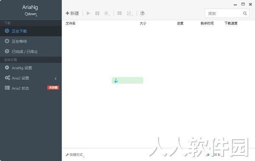Image resolution: width=255 pixels, height=161 pixels.
Task: Click the search magnifier icon
Action: (245, 14)
